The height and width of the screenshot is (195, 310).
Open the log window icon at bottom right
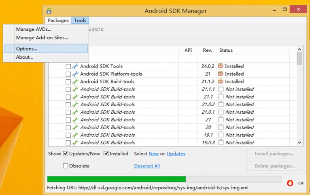[x=301, y=183]
